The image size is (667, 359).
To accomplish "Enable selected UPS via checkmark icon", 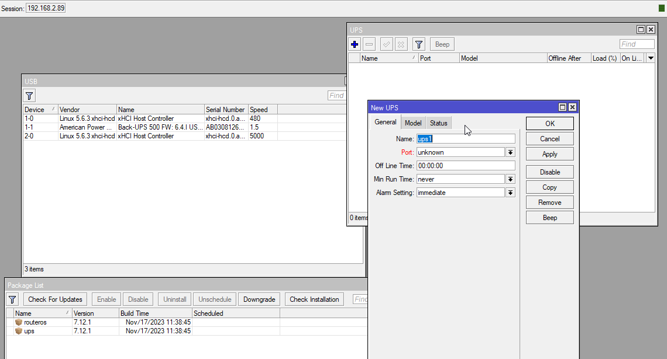I will coord(386,44).
